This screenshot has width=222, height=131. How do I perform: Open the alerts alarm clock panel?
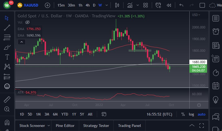[216, 31]
